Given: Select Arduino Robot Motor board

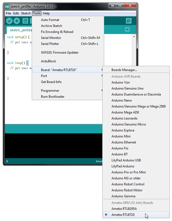Looking at the screenshot, I should click(x=136, y=190).
